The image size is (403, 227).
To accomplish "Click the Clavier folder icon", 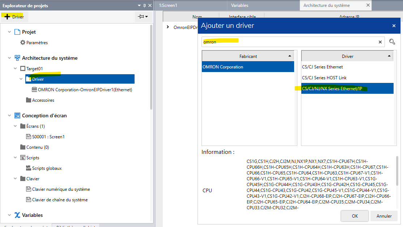I will tap(23, 179).
